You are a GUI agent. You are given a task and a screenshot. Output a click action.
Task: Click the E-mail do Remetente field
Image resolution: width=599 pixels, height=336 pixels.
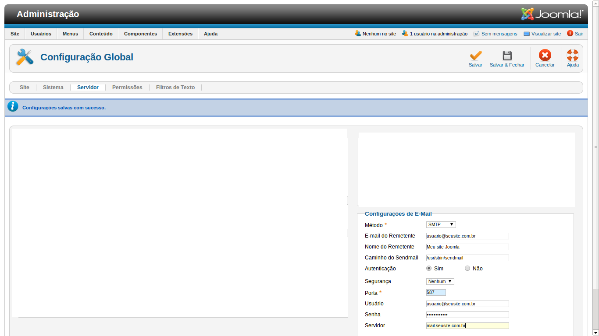click(467, 236)
